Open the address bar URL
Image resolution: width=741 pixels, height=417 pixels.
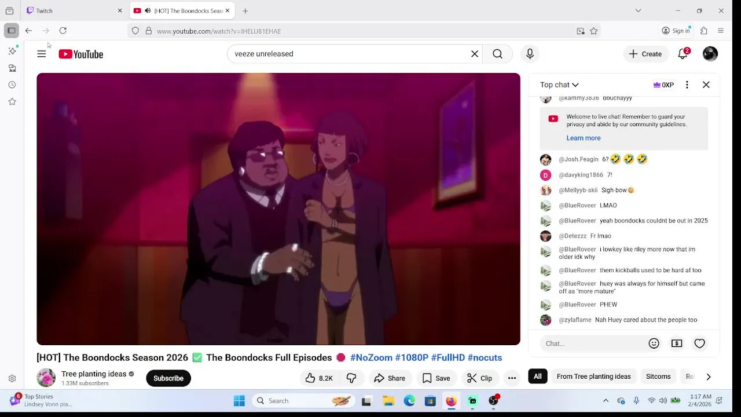219,31
